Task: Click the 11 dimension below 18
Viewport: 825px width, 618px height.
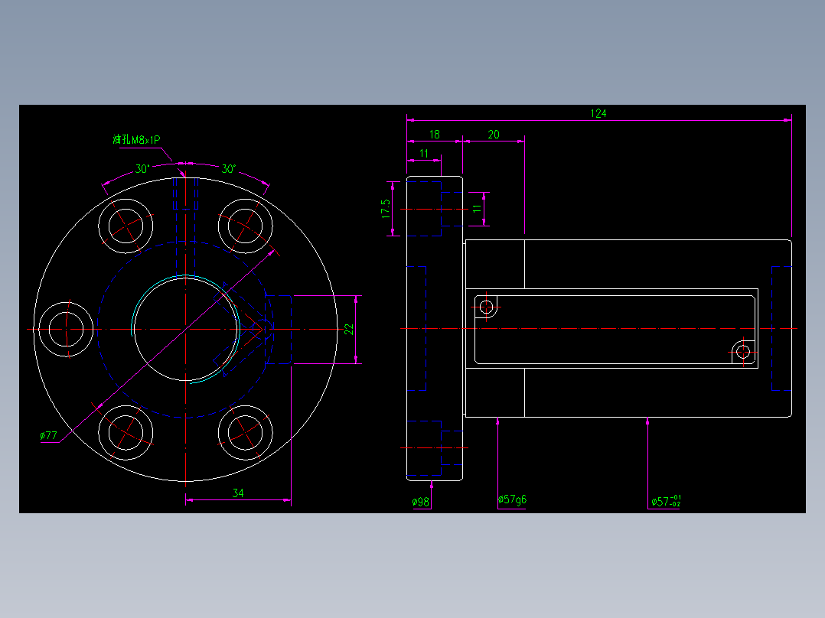Action: point(423,154)
